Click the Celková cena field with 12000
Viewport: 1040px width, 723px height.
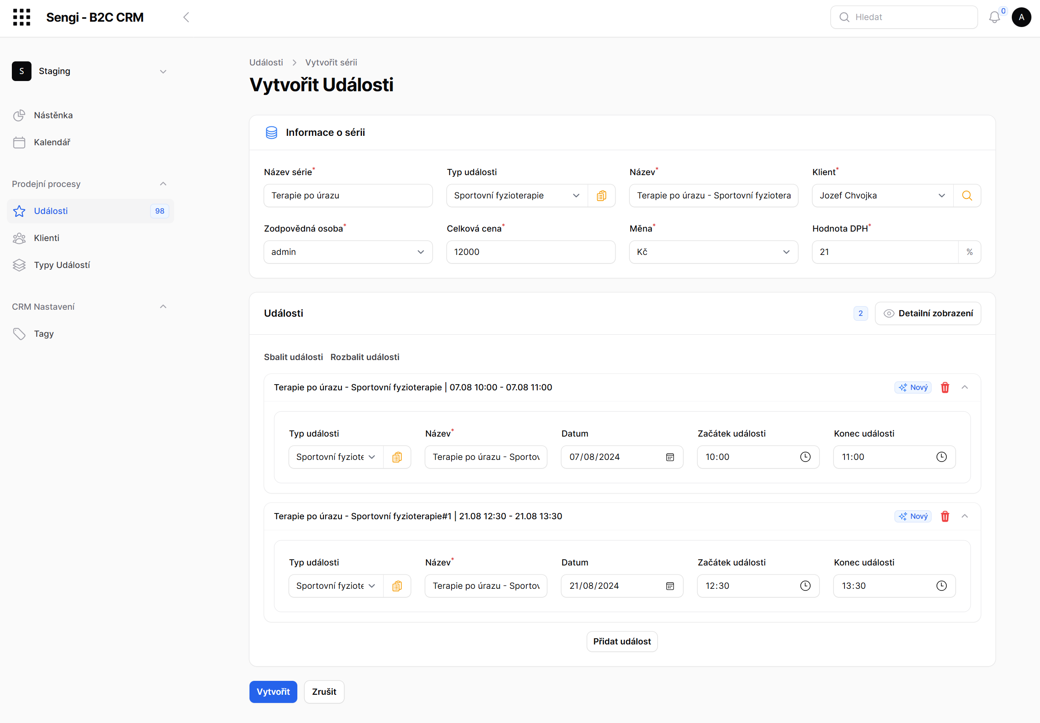pyautogui.click(x=531, y=252)
